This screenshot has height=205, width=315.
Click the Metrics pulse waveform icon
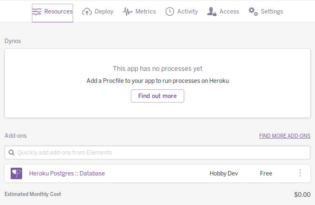(x=128, y=11)
